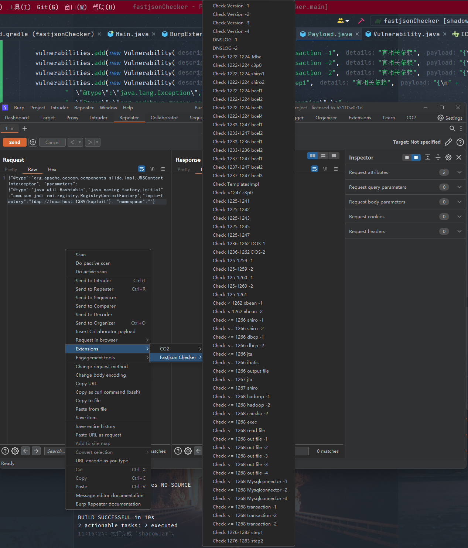468x548 pixels.
Task: Close the Main.java editor tab
Action: (x=154, y=34)
